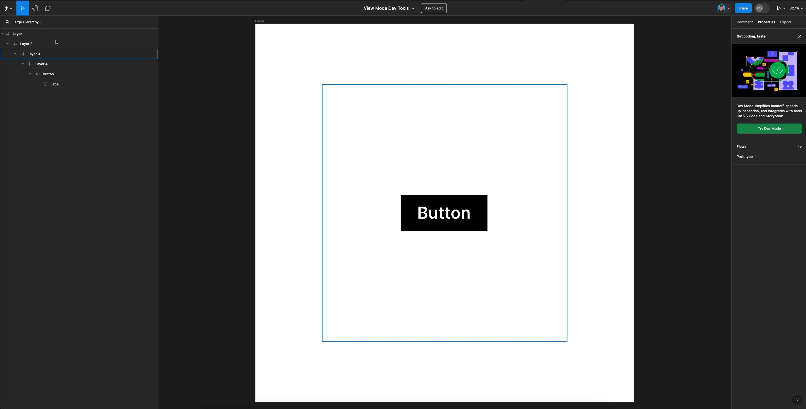Click the search icon in layers panel
Screen dimensions: 806x409
click(x=7, y=22)
